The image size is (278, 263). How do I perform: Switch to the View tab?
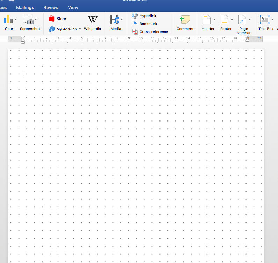click(x=73, y=7)
